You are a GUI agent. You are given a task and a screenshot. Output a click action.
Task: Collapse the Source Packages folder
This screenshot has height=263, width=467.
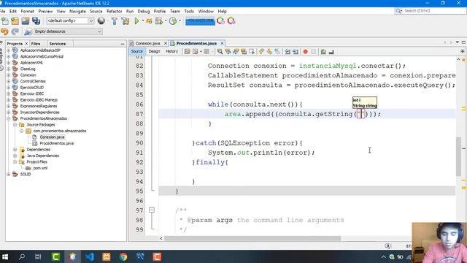point(15,125)
